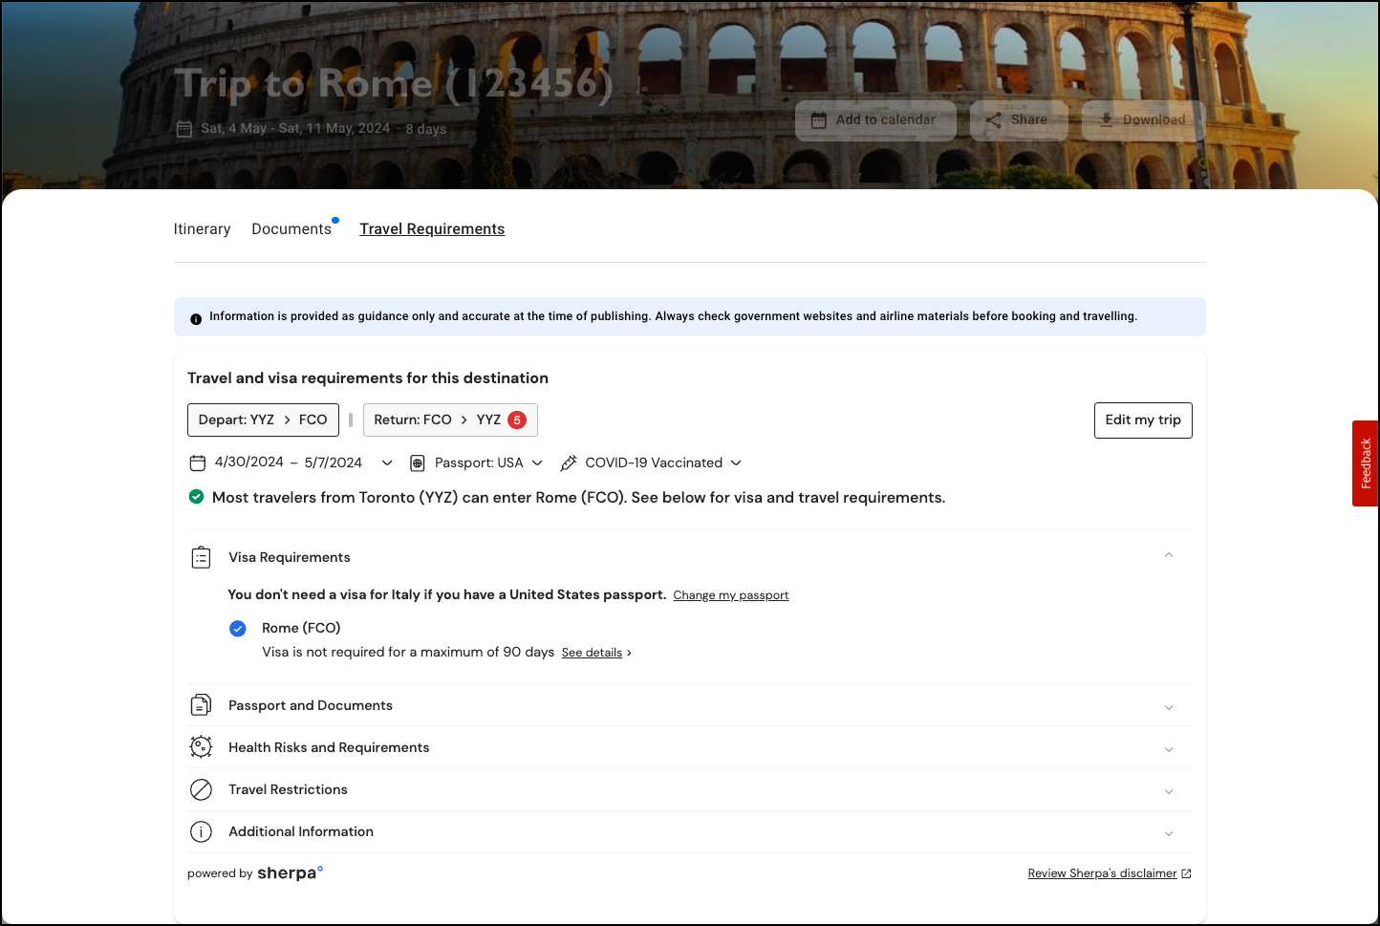Open the red Feedback side tab
Image resolution: width=1380 pixels, height=926 pixels.
[1366, 463]
